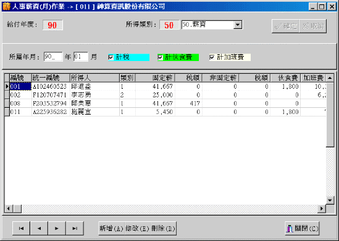Click the tax amount cell 417
The height and width of the screenshot is (241, 339).
(x=188, y=104)
